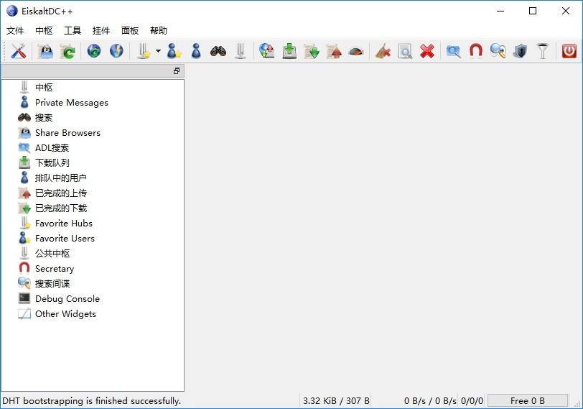This screenshot has height=409, width=583.
Task: Open preferences with the wrench-screwdriver icon
Action: tap(18, 51)
